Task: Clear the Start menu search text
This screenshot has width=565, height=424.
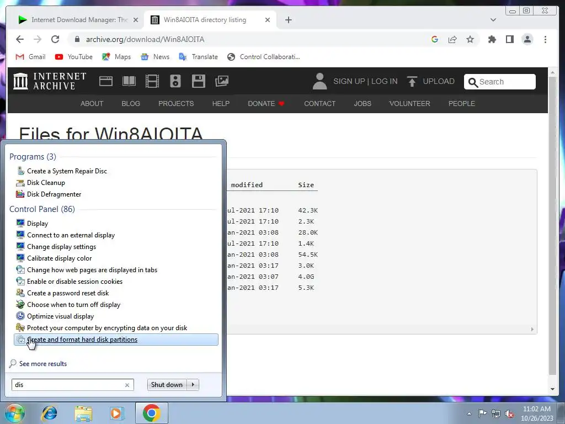Action: click(127, 385)
